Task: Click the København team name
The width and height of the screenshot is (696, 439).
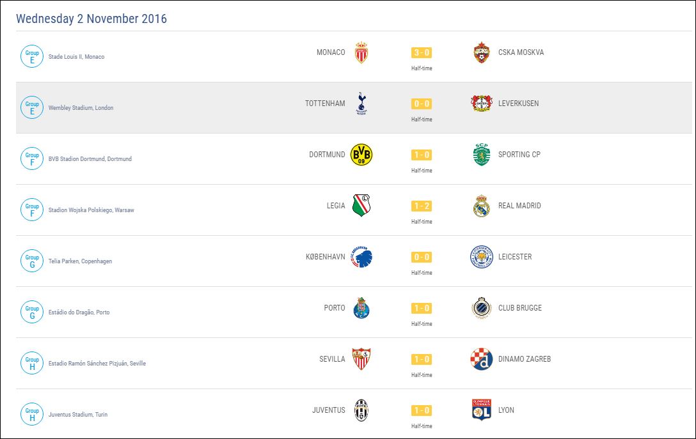Action: (325, 257)
